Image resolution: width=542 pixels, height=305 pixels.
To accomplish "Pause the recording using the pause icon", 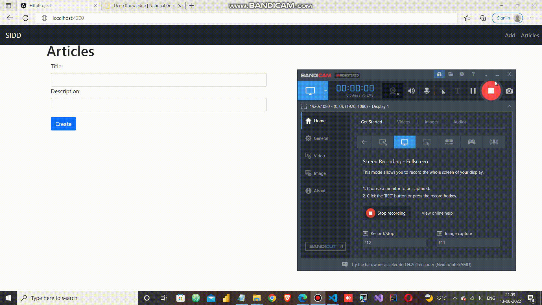I will [x=473, y=91].
